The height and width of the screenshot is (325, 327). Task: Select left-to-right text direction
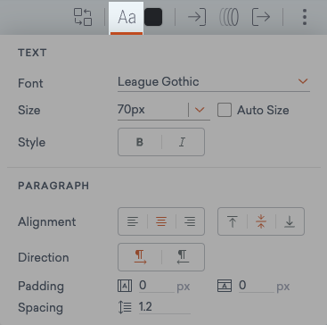click(x=140, y=257)
